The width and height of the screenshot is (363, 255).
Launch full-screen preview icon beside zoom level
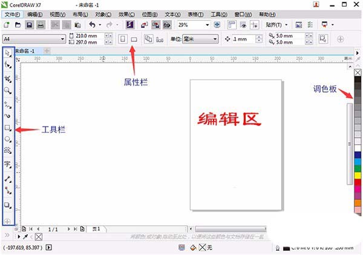[x=217, y=25]
